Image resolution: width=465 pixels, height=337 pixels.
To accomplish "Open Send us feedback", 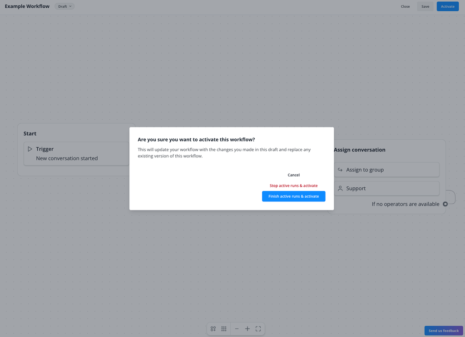I will coord(444,331).
